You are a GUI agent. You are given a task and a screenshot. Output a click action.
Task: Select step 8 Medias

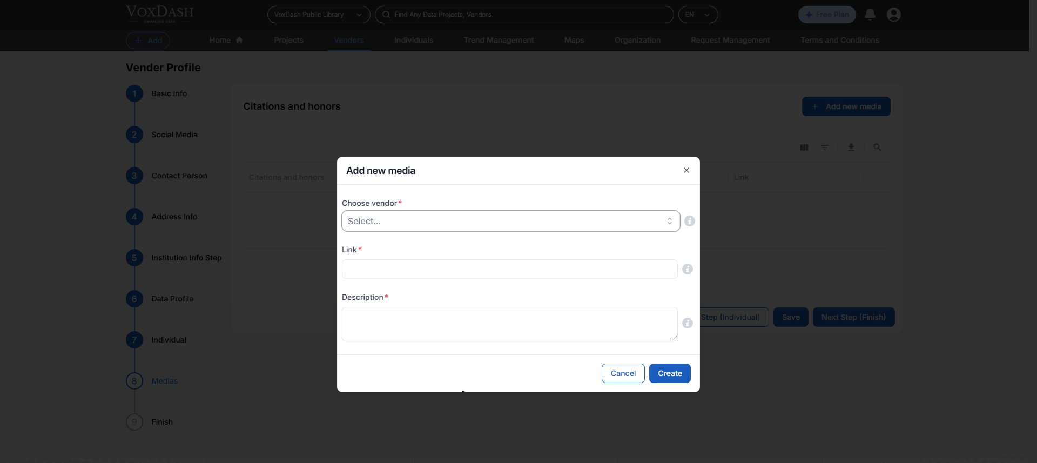[152, 381]
